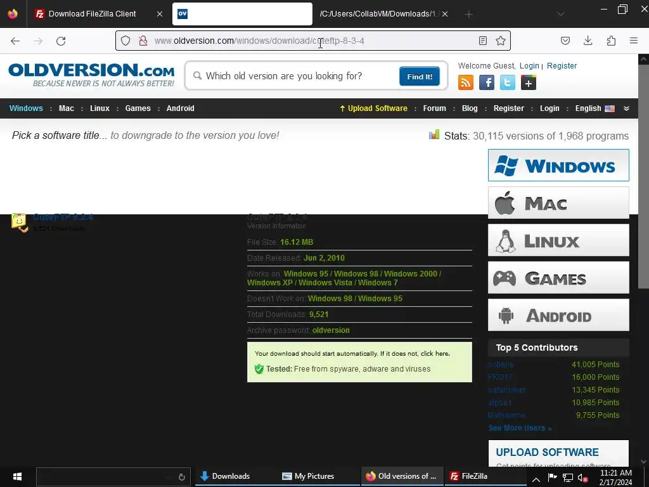Screen dimensions: 649x487
Task: Select Windows in the site nav bar
Action: coord(26,108)
